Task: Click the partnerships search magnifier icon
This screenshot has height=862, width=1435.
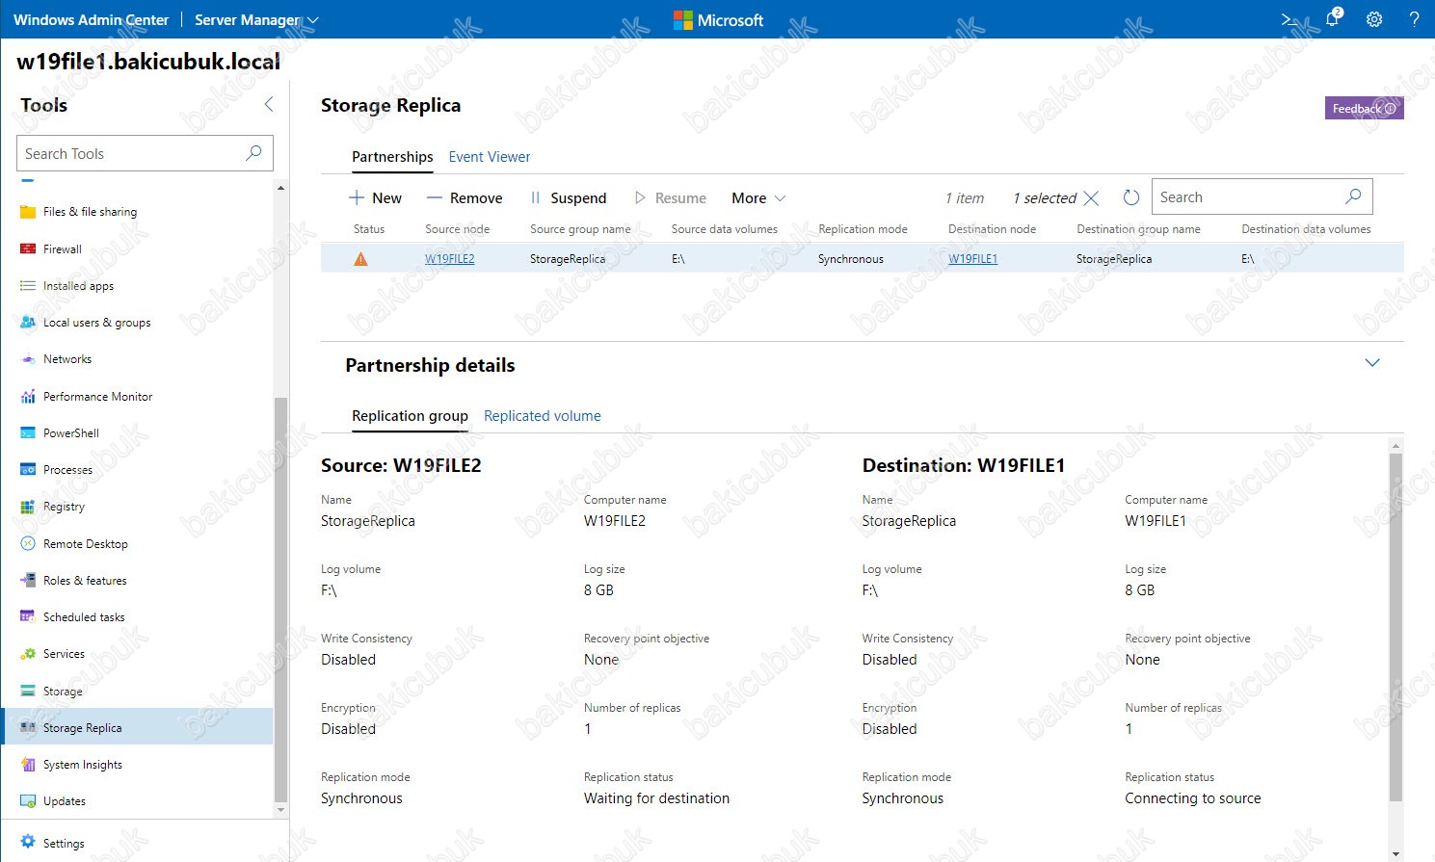Action: 1353,196
